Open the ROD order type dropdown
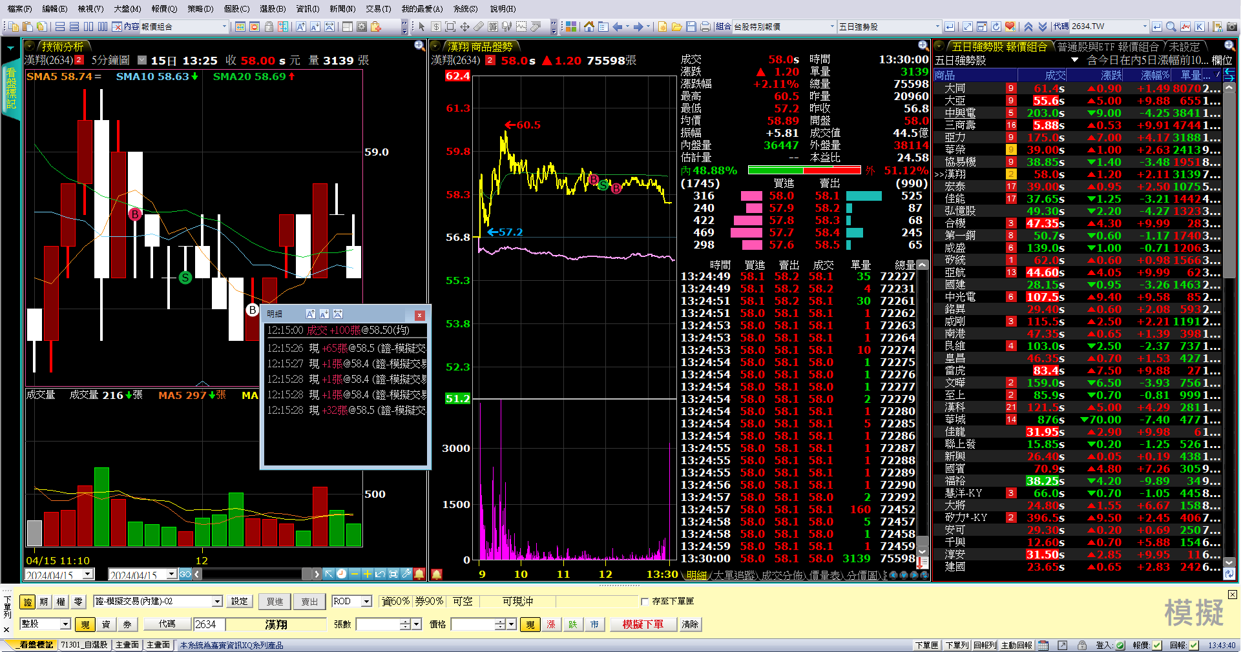Viewport: 1241px width, 652px height. click(x=366, y=602)
